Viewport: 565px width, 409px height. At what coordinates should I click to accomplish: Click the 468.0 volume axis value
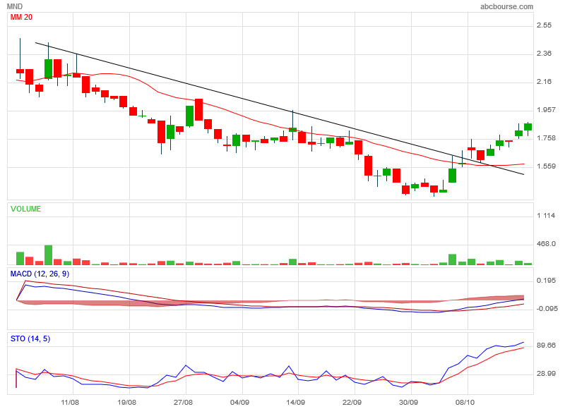point(546,244)
